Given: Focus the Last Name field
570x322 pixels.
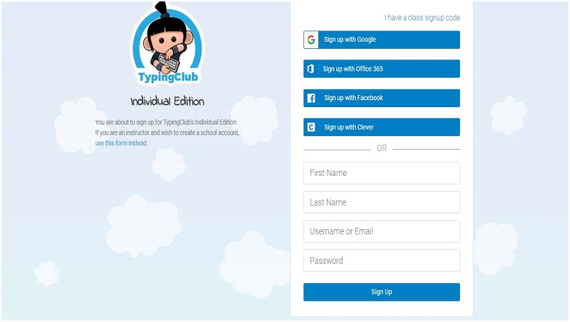Looking at the screenshot, I should click(381, 202).
